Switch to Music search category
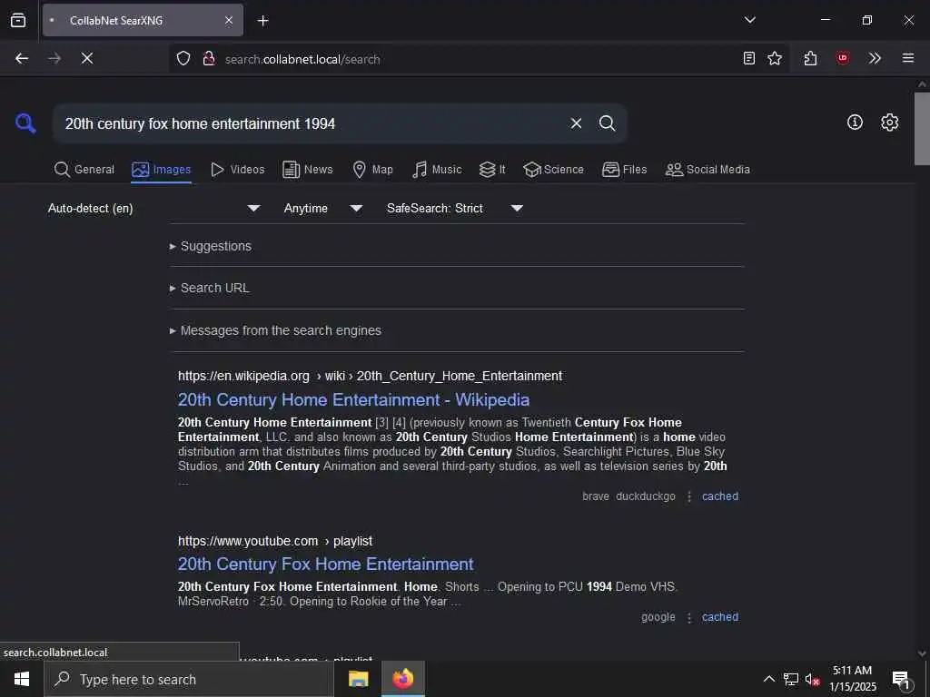This screenshot has width=930, height=697. pos(437,170)
